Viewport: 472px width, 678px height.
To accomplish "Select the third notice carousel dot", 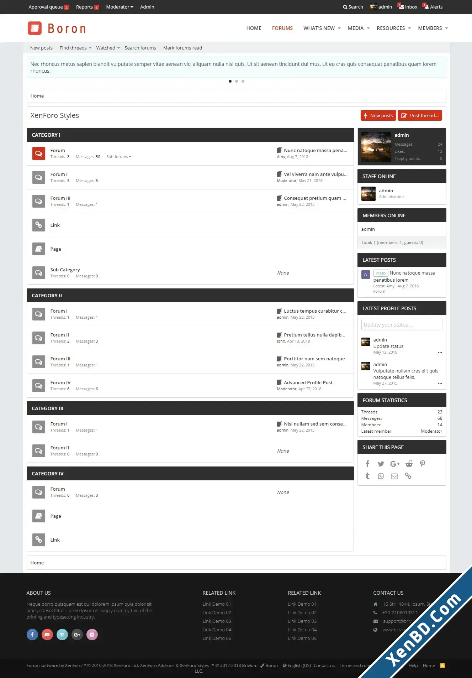I will (243, 81).
